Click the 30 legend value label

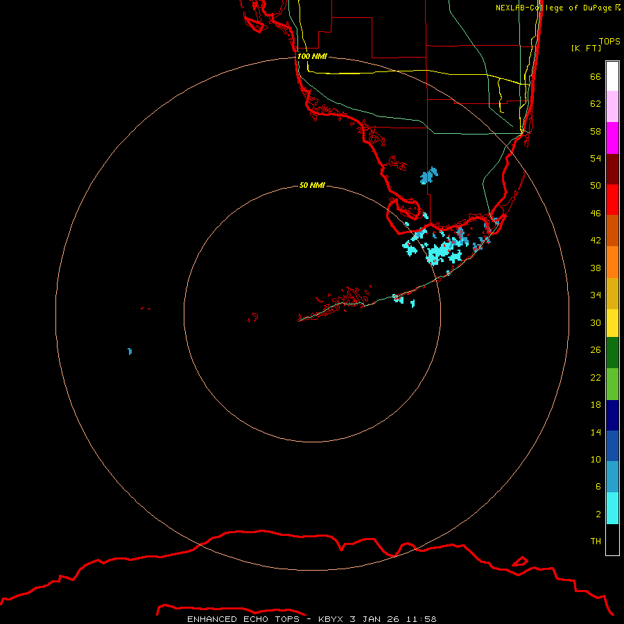pyautogui.click(x=596, y=322)
